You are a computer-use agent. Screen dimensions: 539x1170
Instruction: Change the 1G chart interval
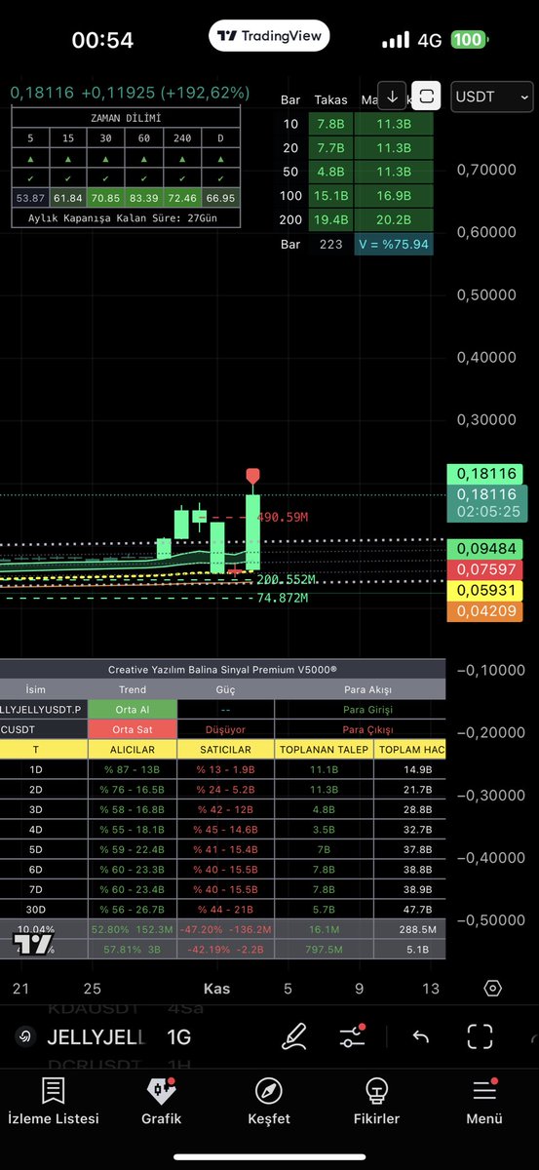coord(178,1036)
